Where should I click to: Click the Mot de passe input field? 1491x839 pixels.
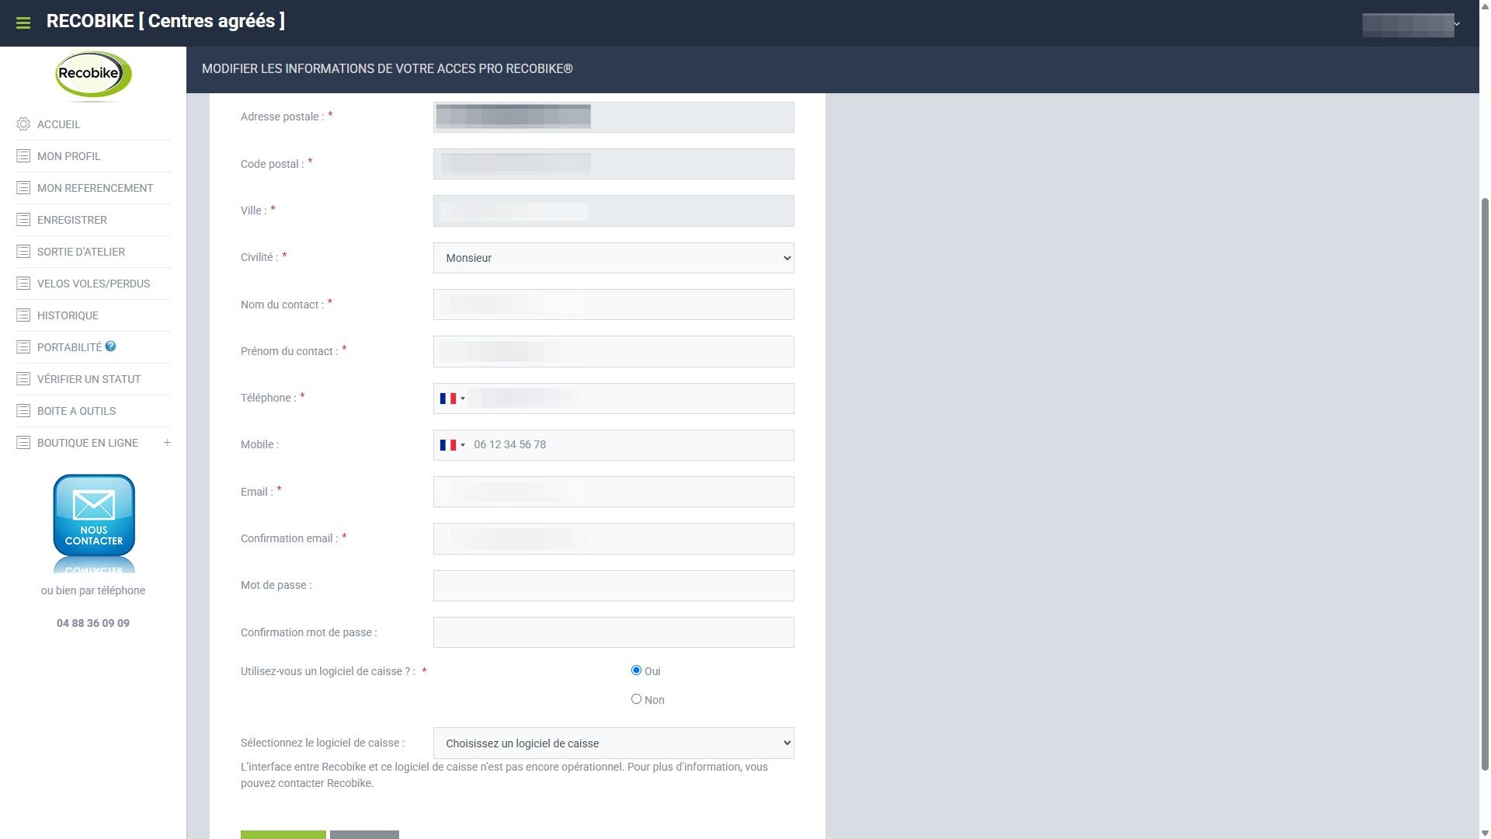tap(613, 586)
